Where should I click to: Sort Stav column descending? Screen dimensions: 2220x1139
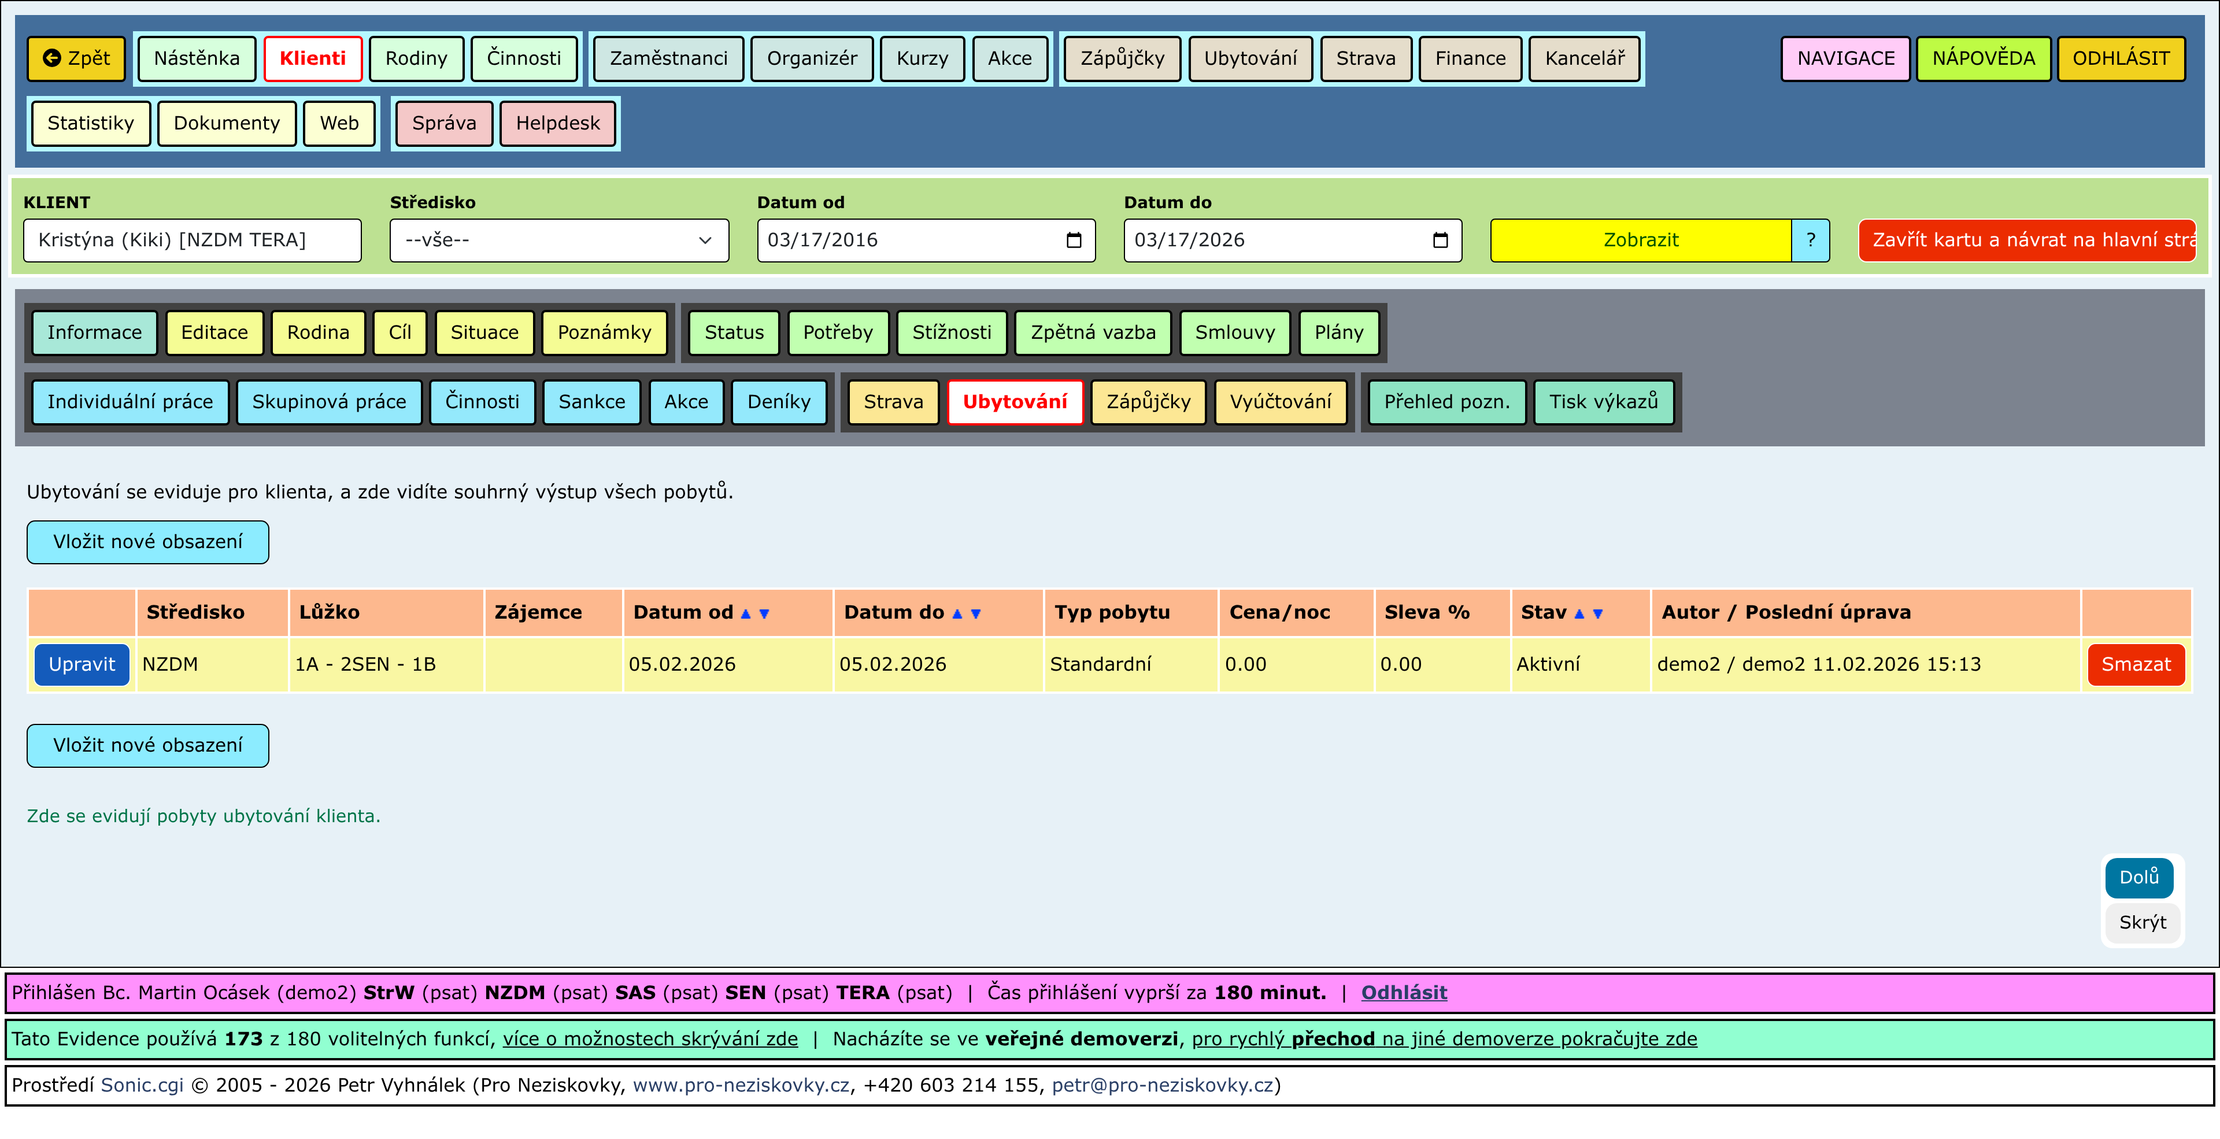(x=1598, y=613)
